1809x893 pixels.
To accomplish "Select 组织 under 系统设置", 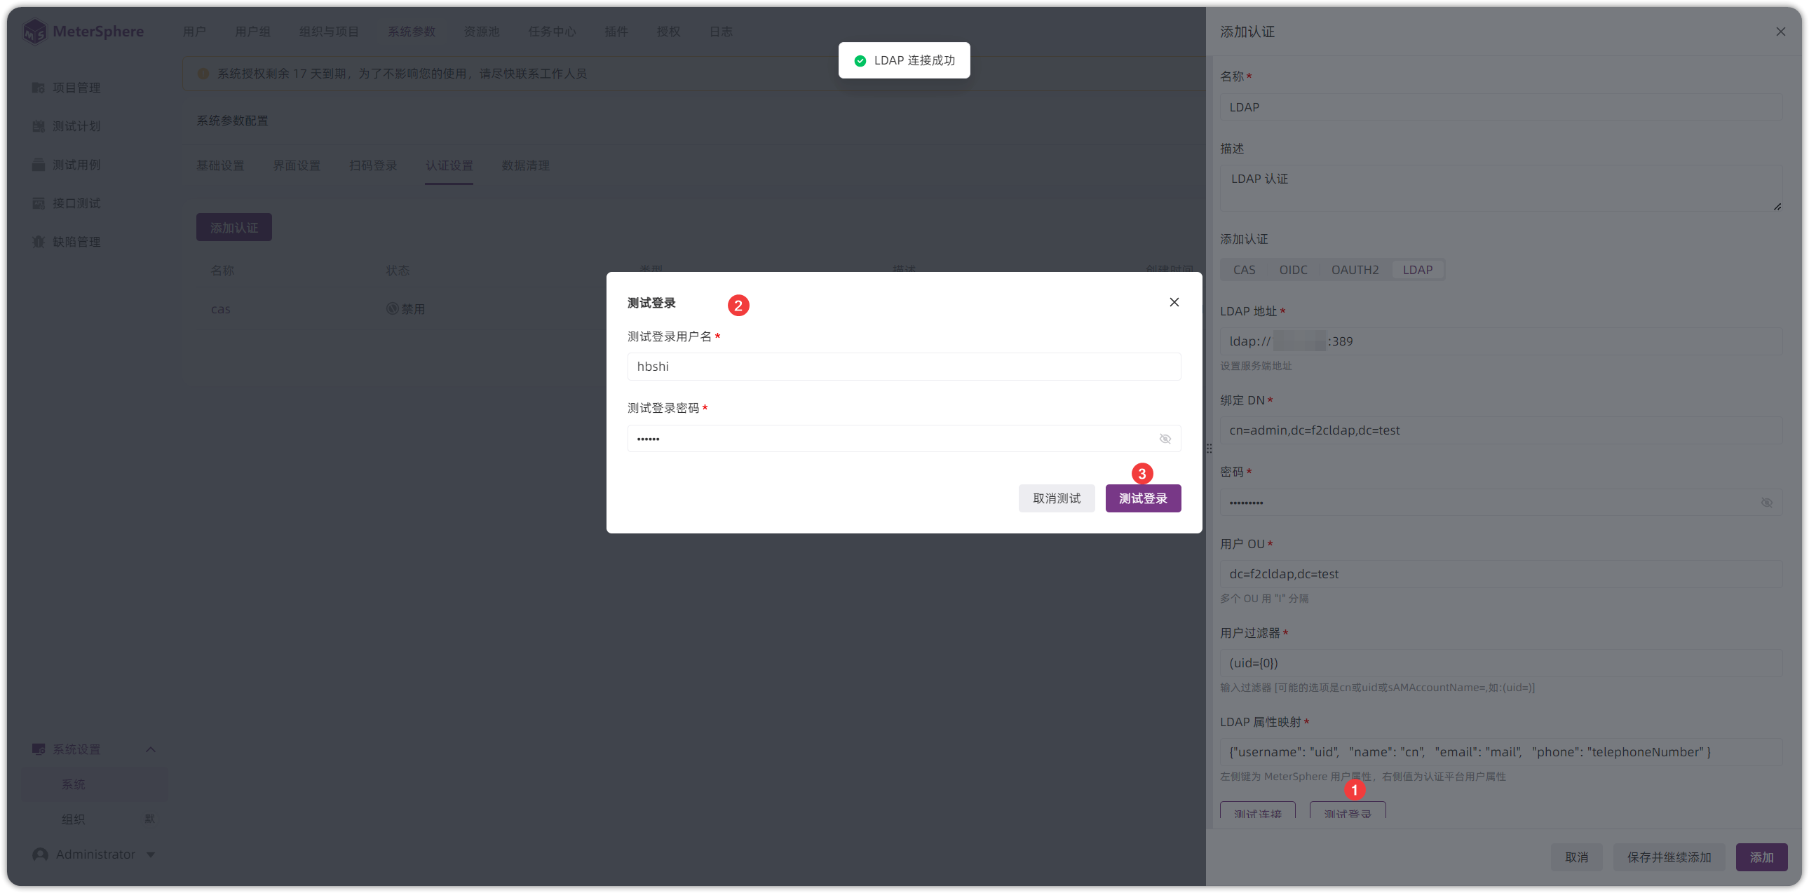I will point(74,819).
